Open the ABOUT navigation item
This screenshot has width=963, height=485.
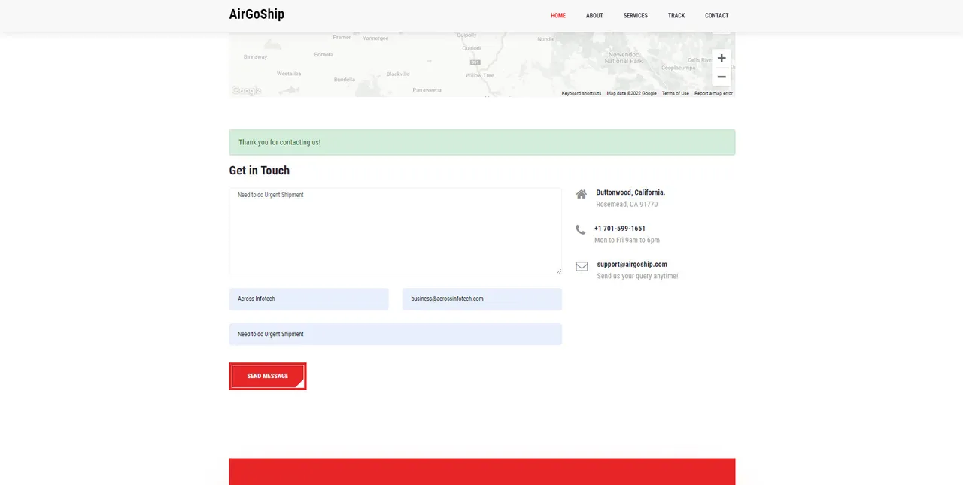594,16
